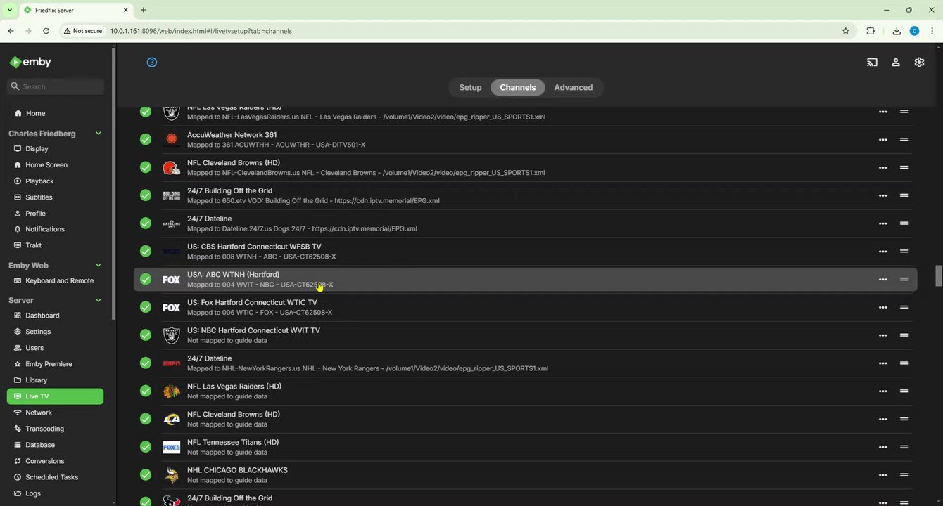
Task: Click the ESPN logo on NHL-mapped 24/7 Dateline row
Action: click(171, 363)
